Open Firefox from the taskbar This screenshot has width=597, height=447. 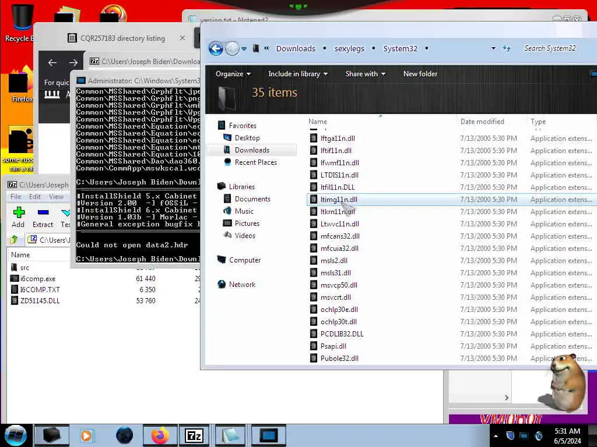(x=160, y=435)
